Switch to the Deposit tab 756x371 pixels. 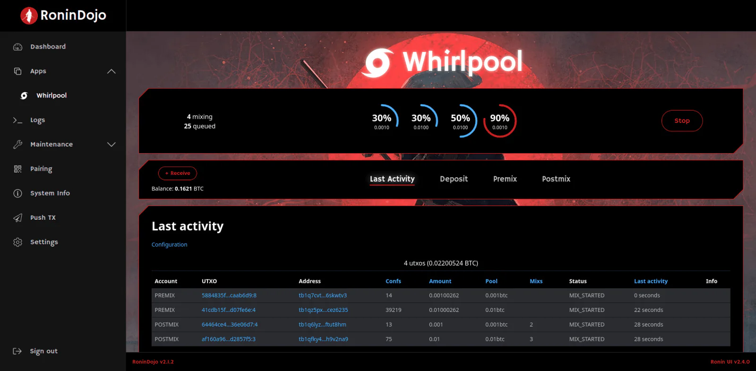pos(454,179)
